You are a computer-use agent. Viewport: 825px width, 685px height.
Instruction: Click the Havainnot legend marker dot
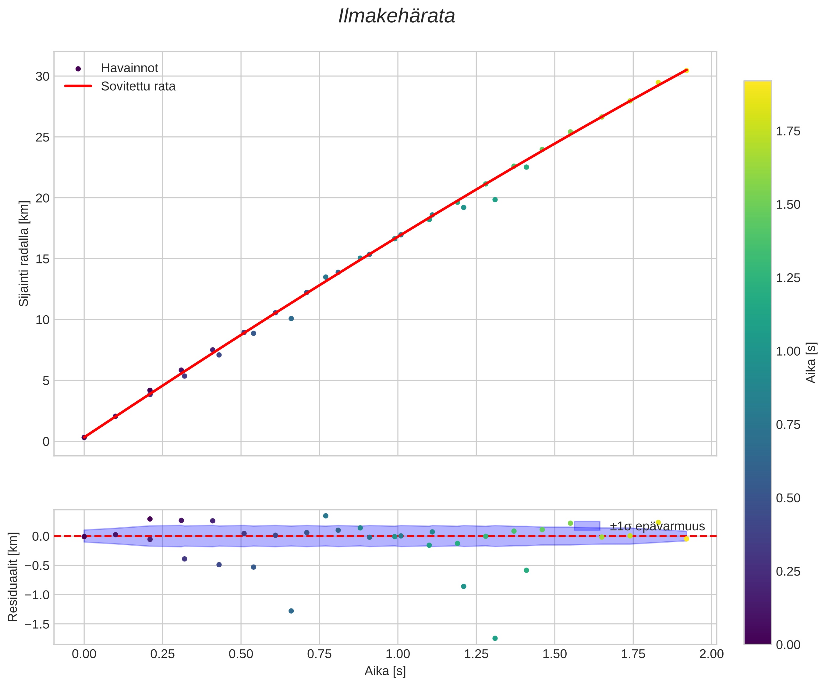(78, 68)
